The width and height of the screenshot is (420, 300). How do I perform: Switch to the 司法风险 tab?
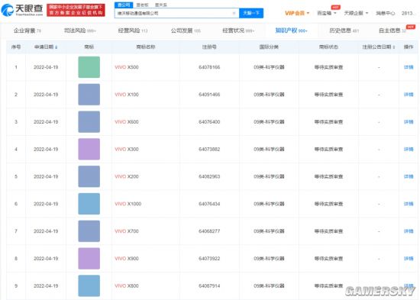tap(79, 31)
